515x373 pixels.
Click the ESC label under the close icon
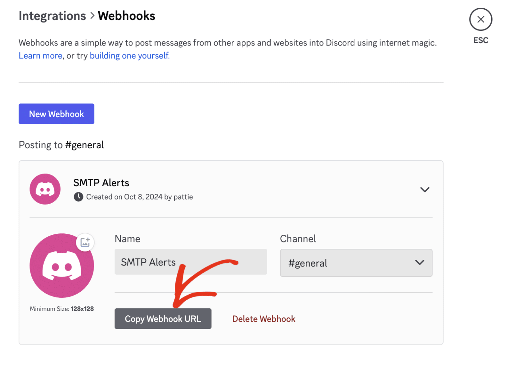(x=480, y=40)
